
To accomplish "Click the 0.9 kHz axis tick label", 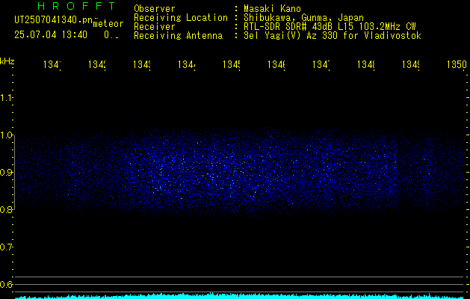I will tap(7, 172).
